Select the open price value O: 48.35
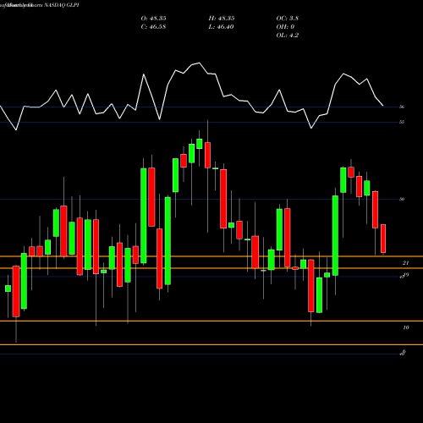The image size is (423, 423). click(153, 19)
